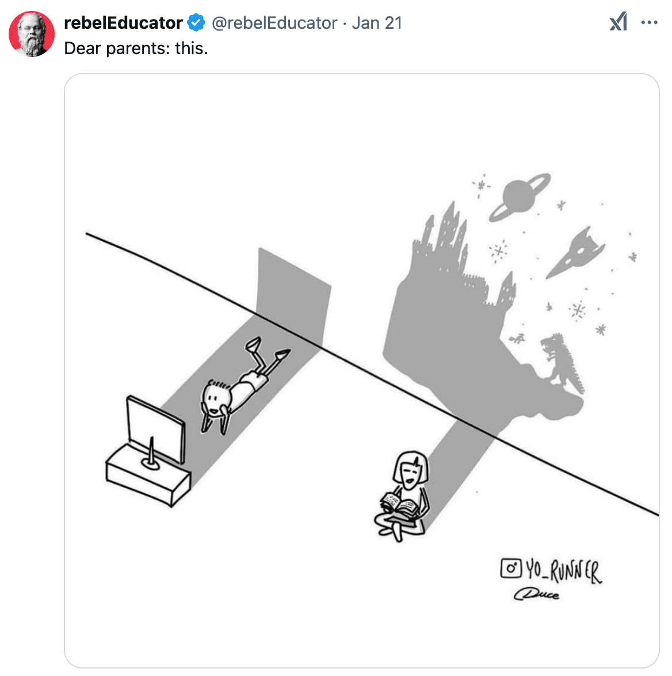The height and width of the screenshot is (676, 672).
Task: Click the ringed planet shadow
Action: [520, 198]
